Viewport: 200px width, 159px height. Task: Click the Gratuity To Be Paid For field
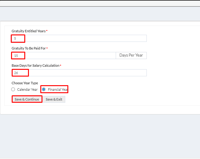click(x=64, y=55)
